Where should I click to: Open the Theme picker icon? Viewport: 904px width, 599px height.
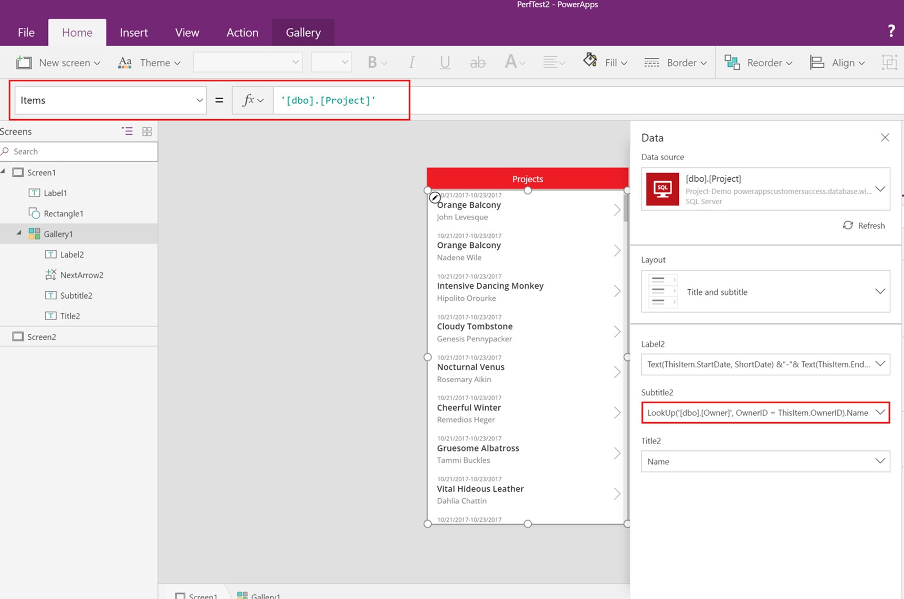coord(125,62)
